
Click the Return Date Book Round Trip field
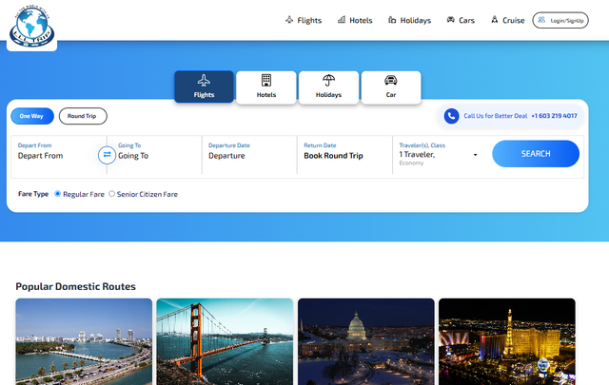point(344,156)
